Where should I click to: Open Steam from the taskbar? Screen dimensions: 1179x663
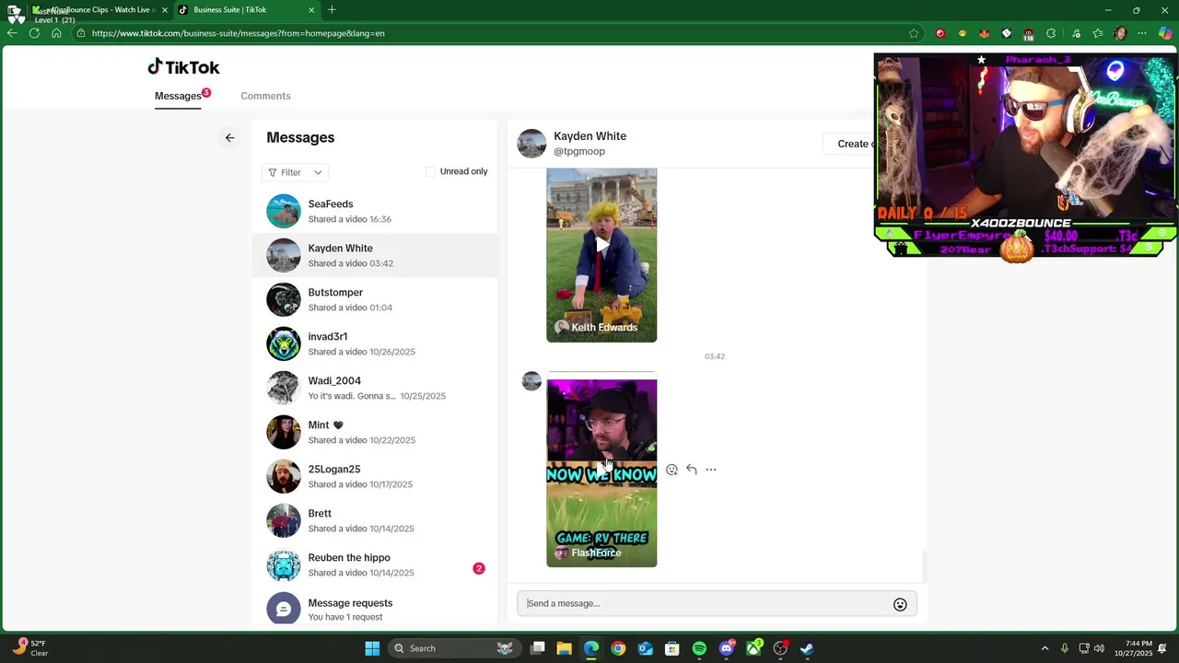point(807,648)
